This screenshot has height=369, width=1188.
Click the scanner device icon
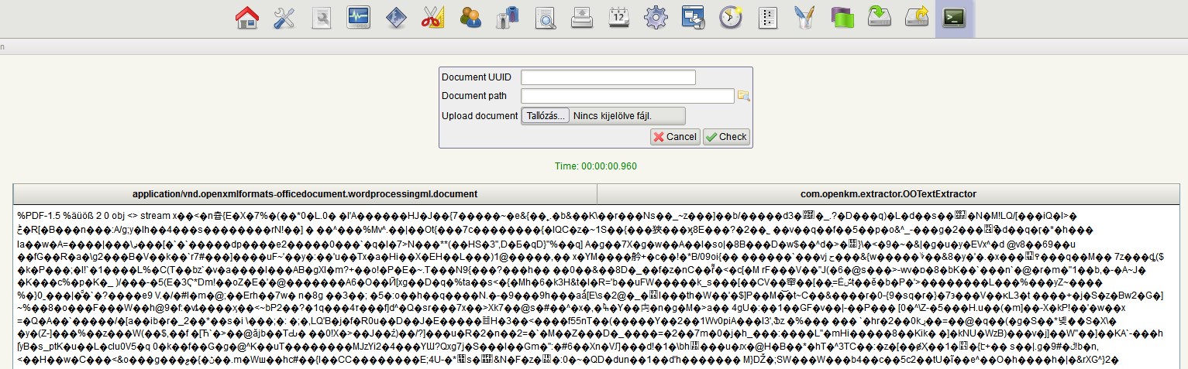coord(582,18)
